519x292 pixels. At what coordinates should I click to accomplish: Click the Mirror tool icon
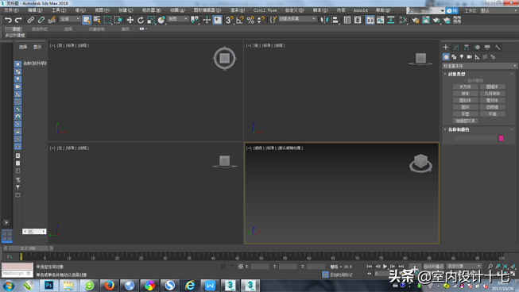[324, 20]
